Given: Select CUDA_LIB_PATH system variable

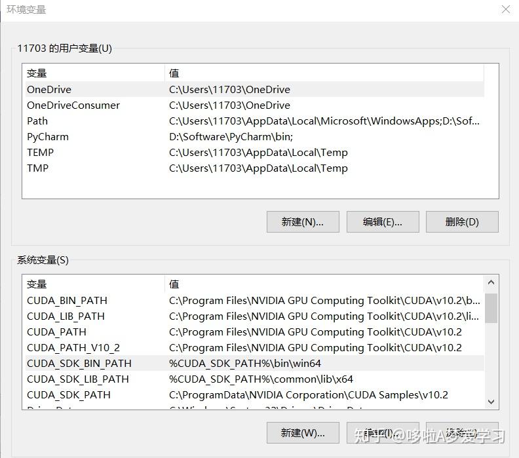Looking at the screenshot, I should pyautogui.click(x=66, y=316).
